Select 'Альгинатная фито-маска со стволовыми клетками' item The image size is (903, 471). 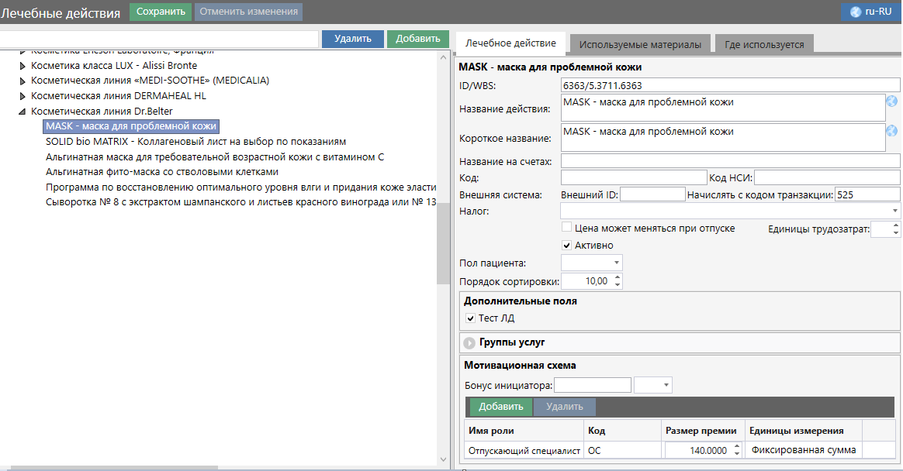click(161, 172)
